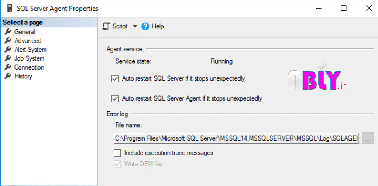Click the wrench icon beside Advanced

point(8,40)
